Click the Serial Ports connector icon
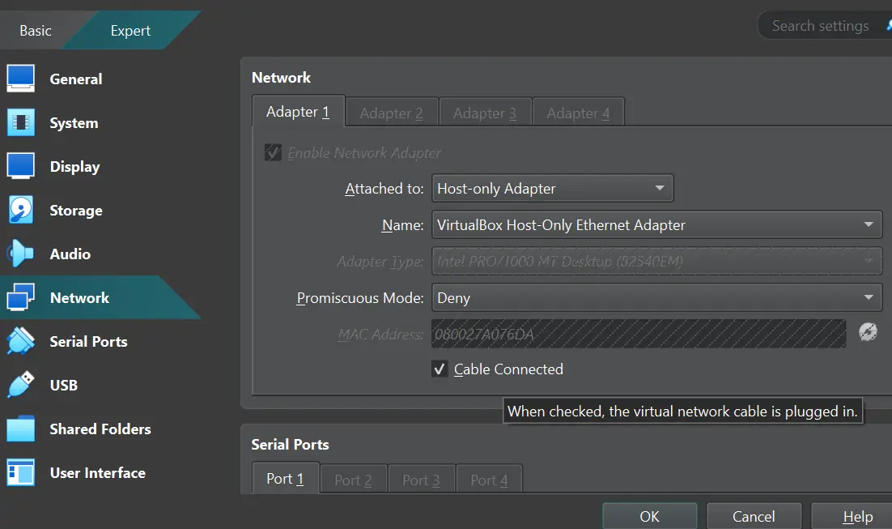 [x=21, y=341]
